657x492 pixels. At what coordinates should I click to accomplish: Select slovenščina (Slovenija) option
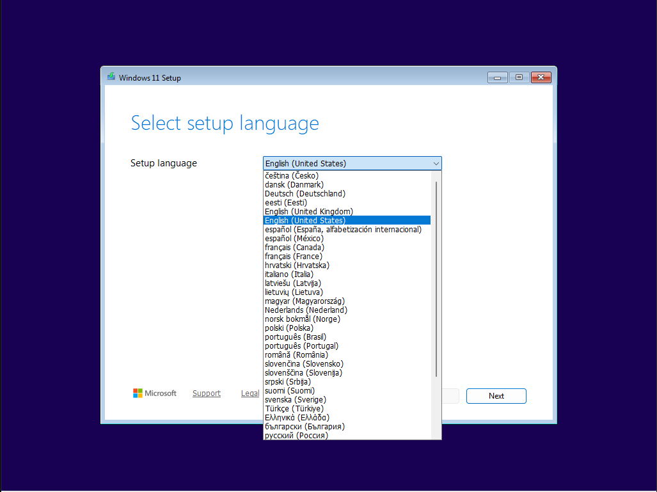point(347,373)
